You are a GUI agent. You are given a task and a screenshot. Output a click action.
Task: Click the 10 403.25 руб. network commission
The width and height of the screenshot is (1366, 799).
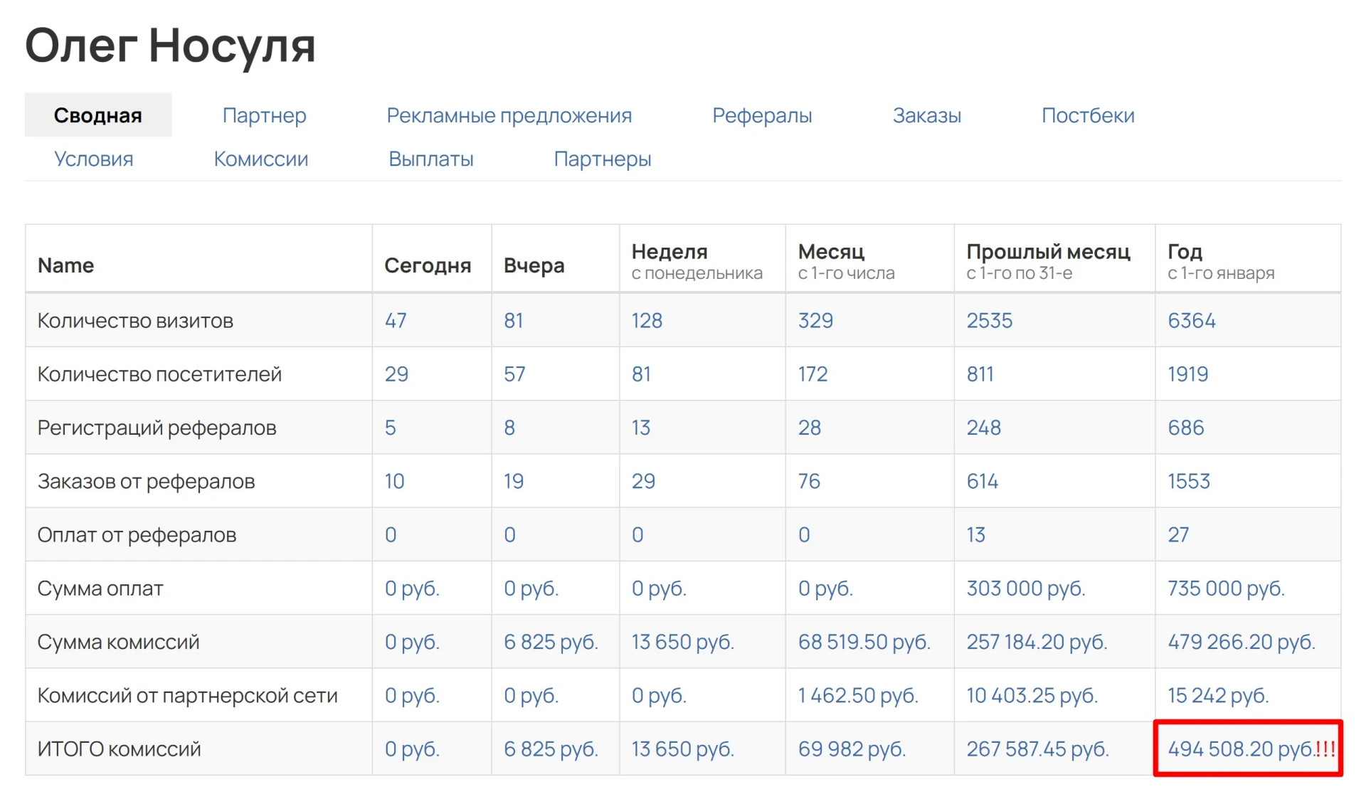pos(1032,695)
